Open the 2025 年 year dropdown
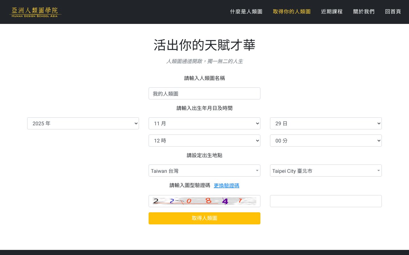This screenshot has height=255, width=409. [x=83, y=123]
